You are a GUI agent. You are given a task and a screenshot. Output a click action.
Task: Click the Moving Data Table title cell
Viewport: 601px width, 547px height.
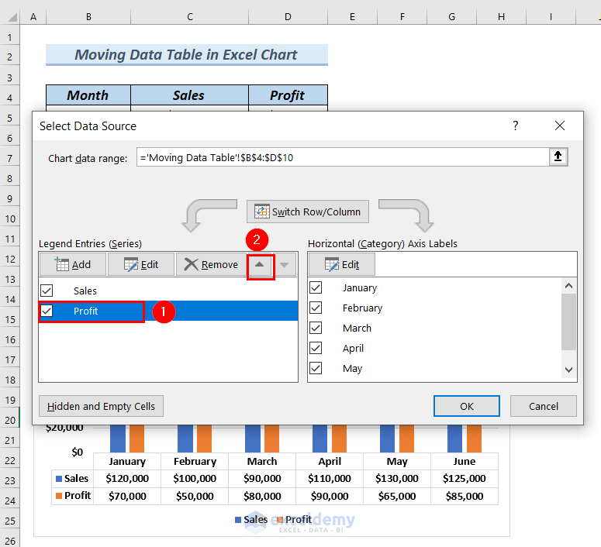pyautogui.click(x=187, y=54)
